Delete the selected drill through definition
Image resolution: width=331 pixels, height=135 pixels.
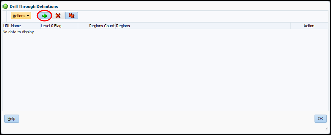click(x=58, y=16)
